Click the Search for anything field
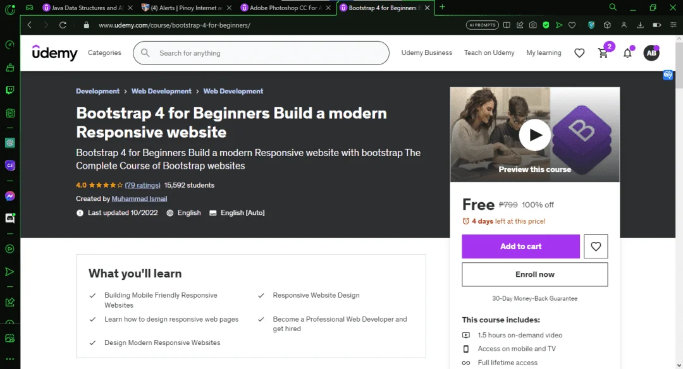This screenshot has width=683, height=369. tap(261, 53)
